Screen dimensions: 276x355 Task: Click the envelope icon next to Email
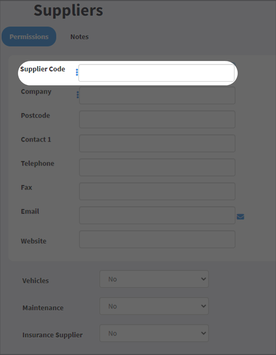coord(240,217)
